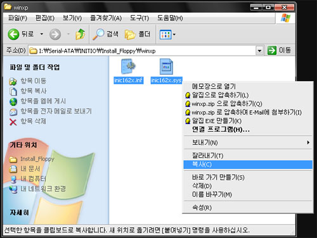The height and width of the screenshot is (238, 317).
Task: Expand the Back history dropdown arrow
Action: click(x=42, y=34)
